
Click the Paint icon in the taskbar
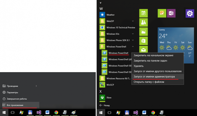[74, 113]
